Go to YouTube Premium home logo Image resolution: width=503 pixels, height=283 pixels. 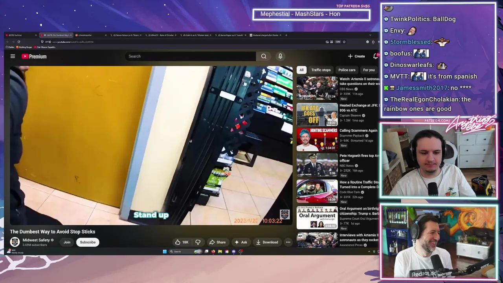tap(34, 56)
